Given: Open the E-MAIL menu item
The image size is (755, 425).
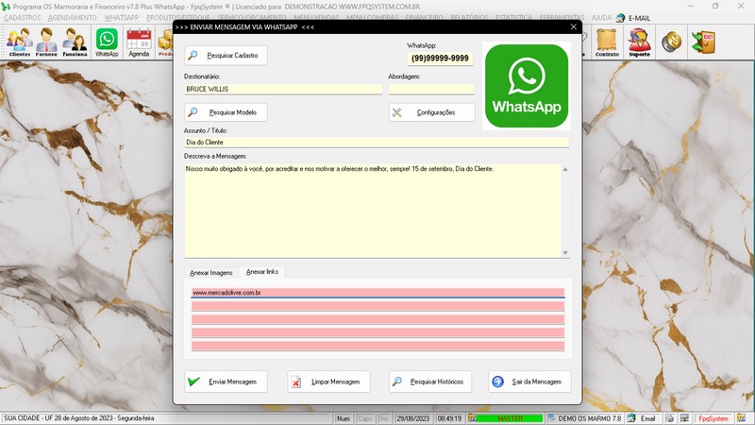Looking at the screenshot, I should 639,18.
